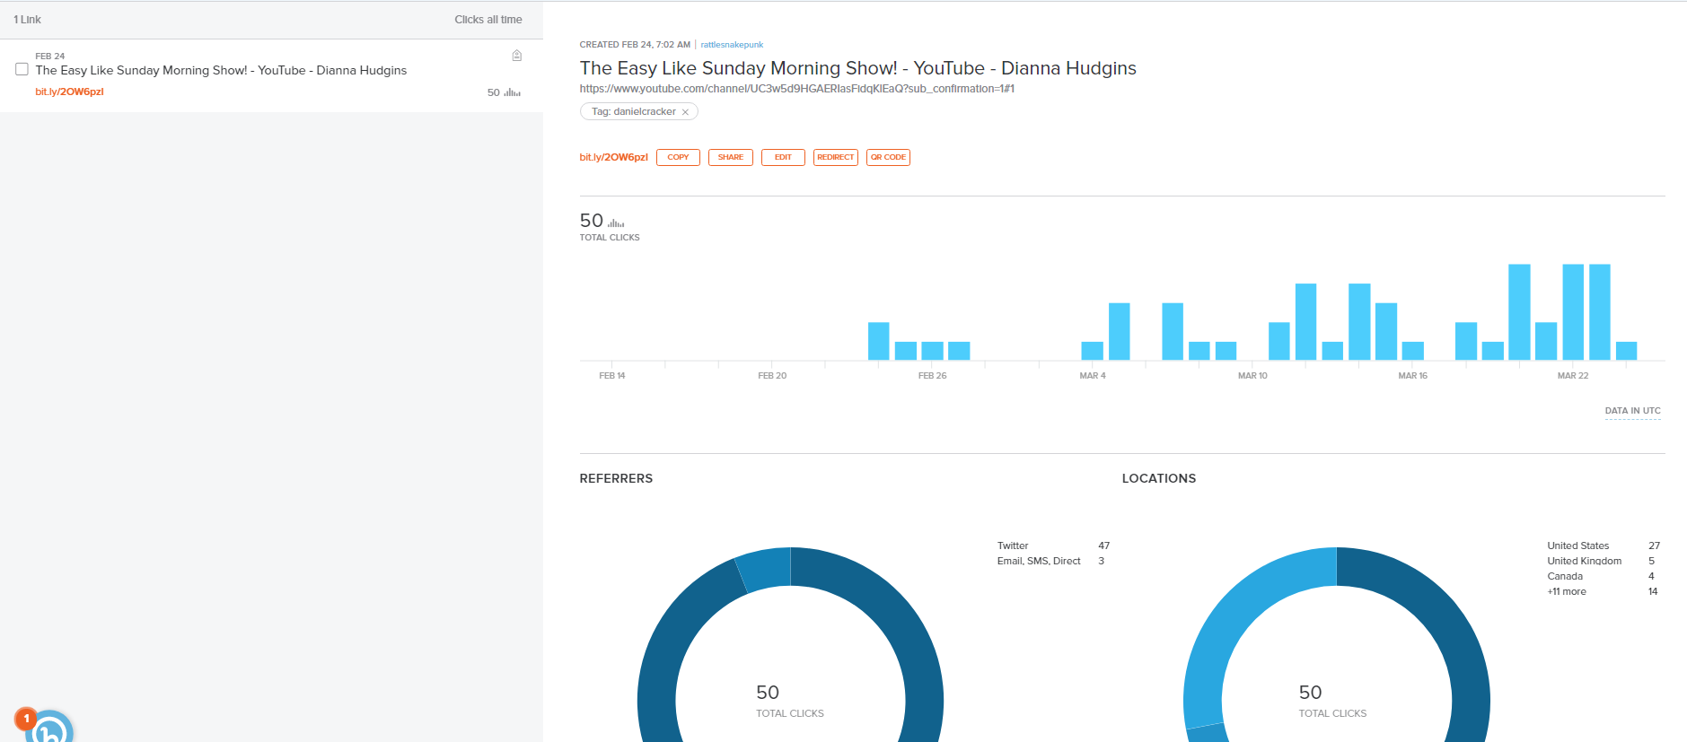Screen dimensions: 1687x742
Task: Click the REFERRERS section heading
Action: click(616, 478)
